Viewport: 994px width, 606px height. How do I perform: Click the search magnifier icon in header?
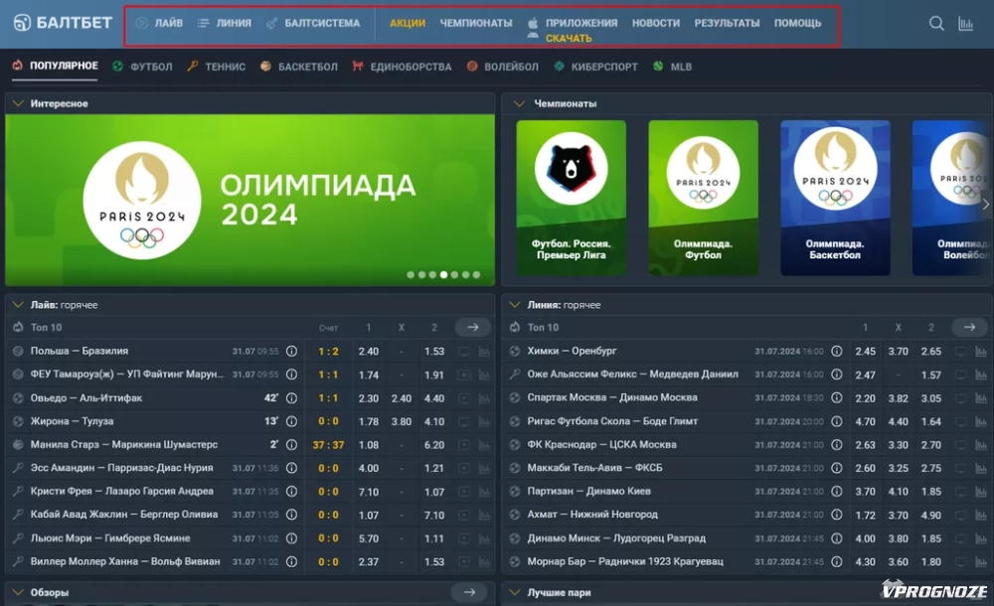coord(936,24)
